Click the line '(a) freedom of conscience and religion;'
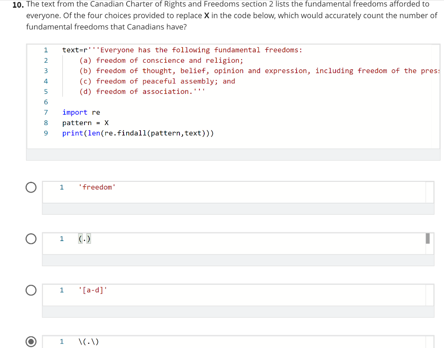 pos(161,61)
